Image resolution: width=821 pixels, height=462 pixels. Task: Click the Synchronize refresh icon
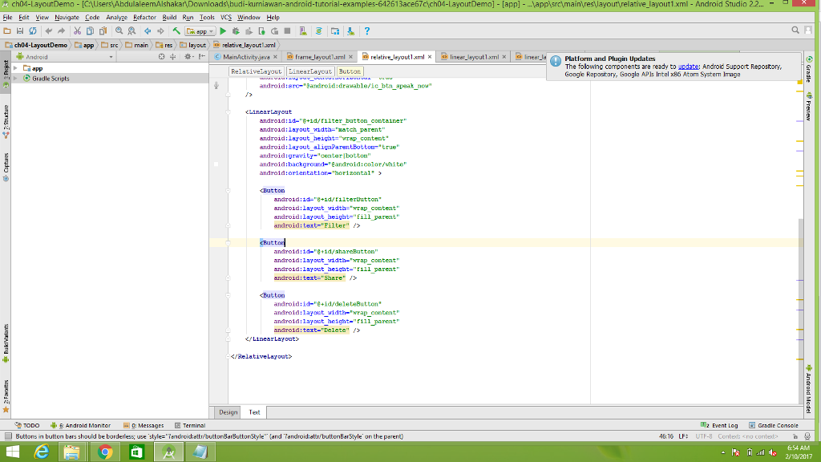pos(32,31)
